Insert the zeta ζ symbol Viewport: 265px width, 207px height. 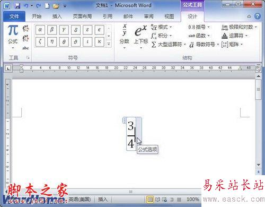[x=40, y=42]
